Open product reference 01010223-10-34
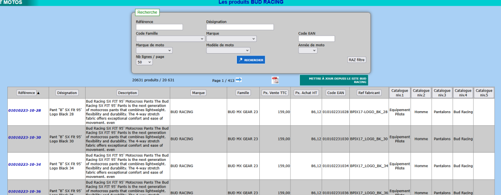The image size is (501, 195). click(x=24, y=164)
